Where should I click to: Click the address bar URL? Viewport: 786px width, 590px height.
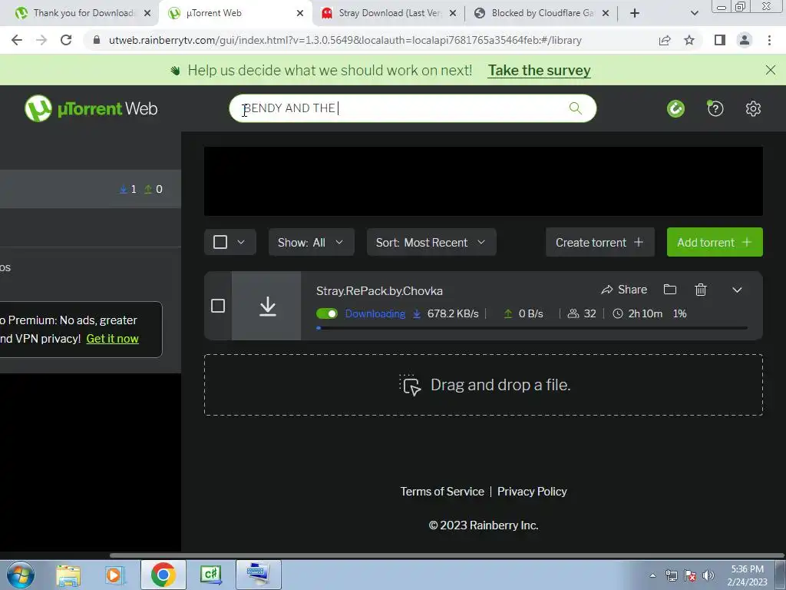[345, 40]
